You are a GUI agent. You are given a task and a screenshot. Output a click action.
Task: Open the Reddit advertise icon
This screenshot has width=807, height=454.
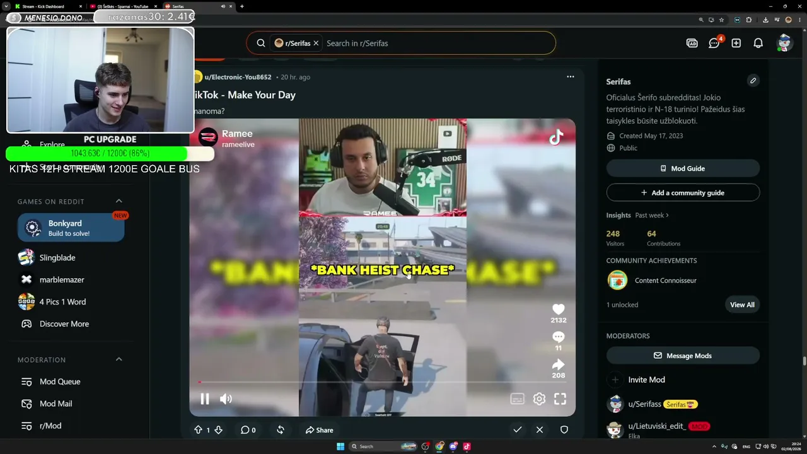(x=692, y=43)
